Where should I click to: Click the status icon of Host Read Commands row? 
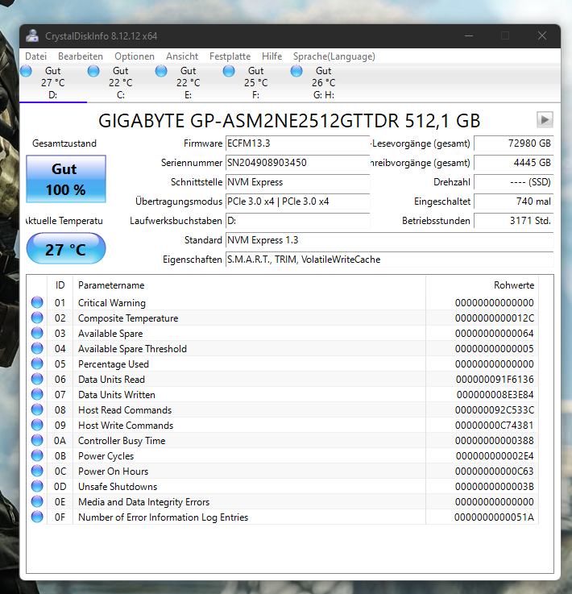[x=37, y=409]
